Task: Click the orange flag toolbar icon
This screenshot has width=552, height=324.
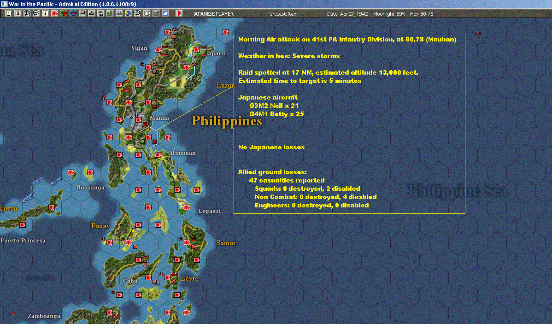Action: coord(82,13)
